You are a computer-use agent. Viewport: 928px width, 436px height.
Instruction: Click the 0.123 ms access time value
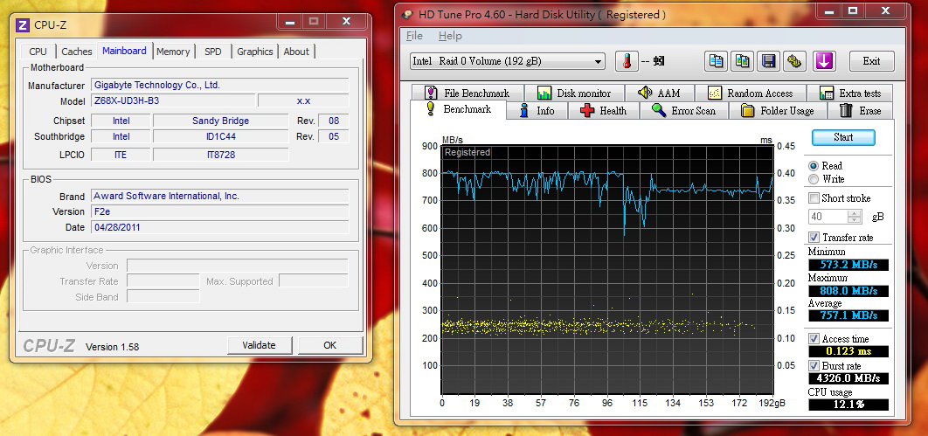pos(848,351)
